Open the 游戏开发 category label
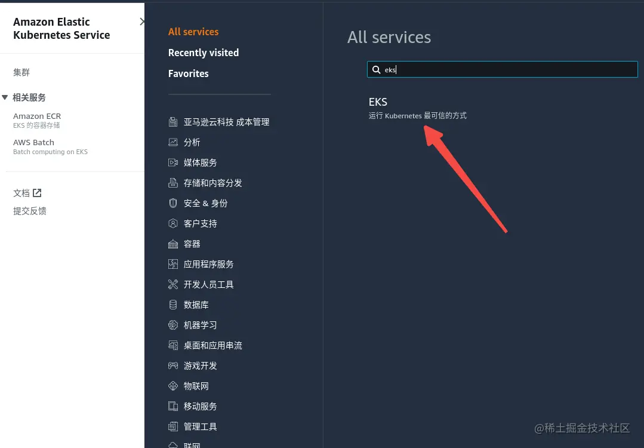The height and width of the screenshot is (448, 644). click(200, 366)
